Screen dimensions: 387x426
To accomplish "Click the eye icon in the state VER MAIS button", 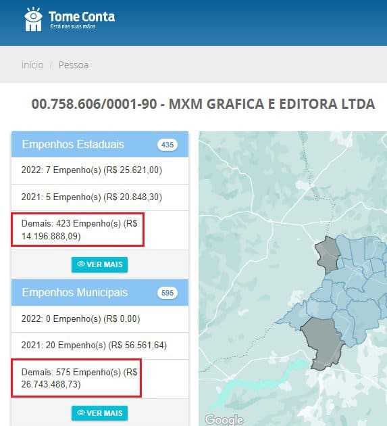I will pos(81,264).
